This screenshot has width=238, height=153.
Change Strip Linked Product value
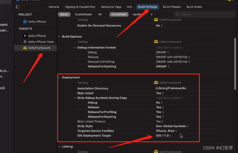coord(160,121)
